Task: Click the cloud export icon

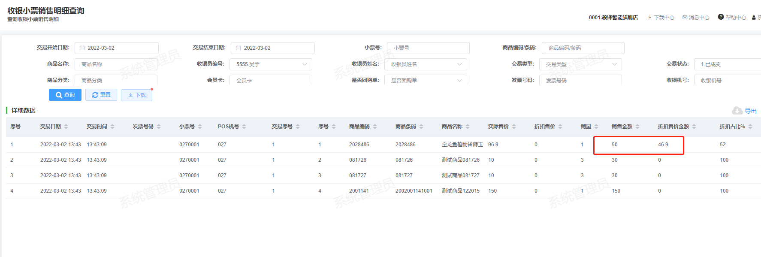Action: point(737,111)
